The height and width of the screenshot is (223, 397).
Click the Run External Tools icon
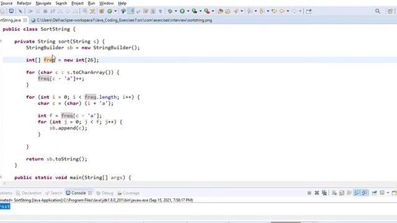click(207, 11)
